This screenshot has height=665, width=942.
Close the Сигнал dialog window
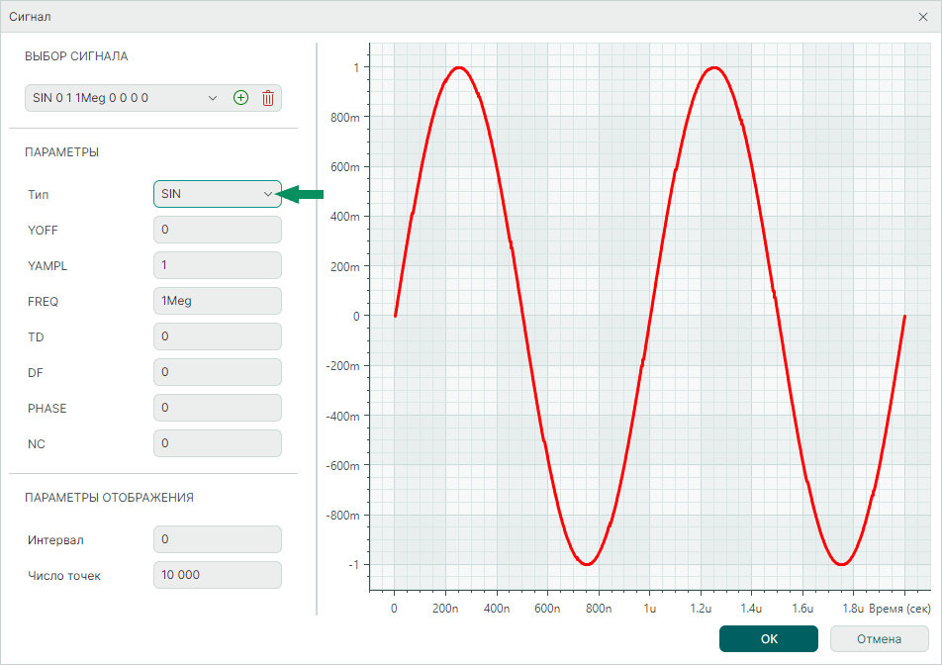[922, 17]
